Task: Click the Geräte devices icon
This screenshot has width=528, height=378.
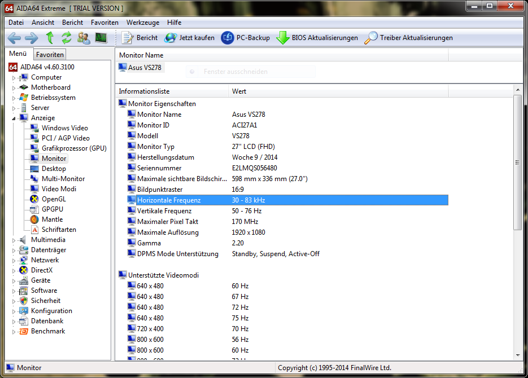Action: pos(24,280)
